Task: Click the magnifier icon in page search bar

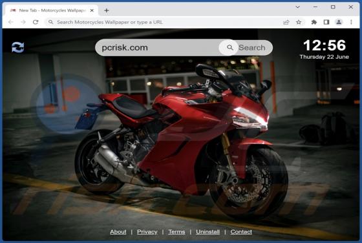Action: (229, 48)
